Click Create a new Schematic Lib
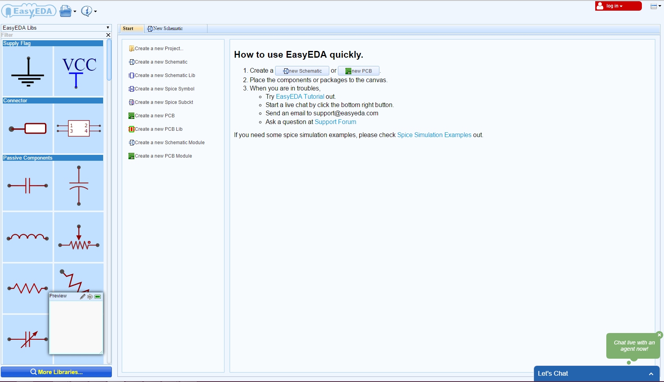664x382 pixels. coord(162,75)
